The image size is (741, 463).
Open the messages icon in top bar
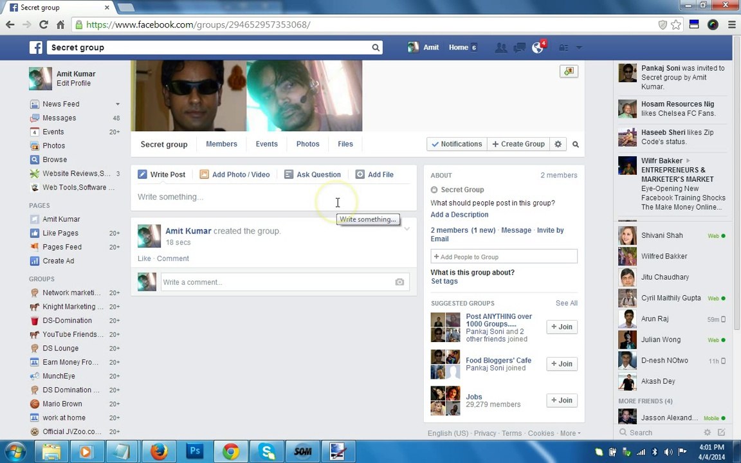519,47
